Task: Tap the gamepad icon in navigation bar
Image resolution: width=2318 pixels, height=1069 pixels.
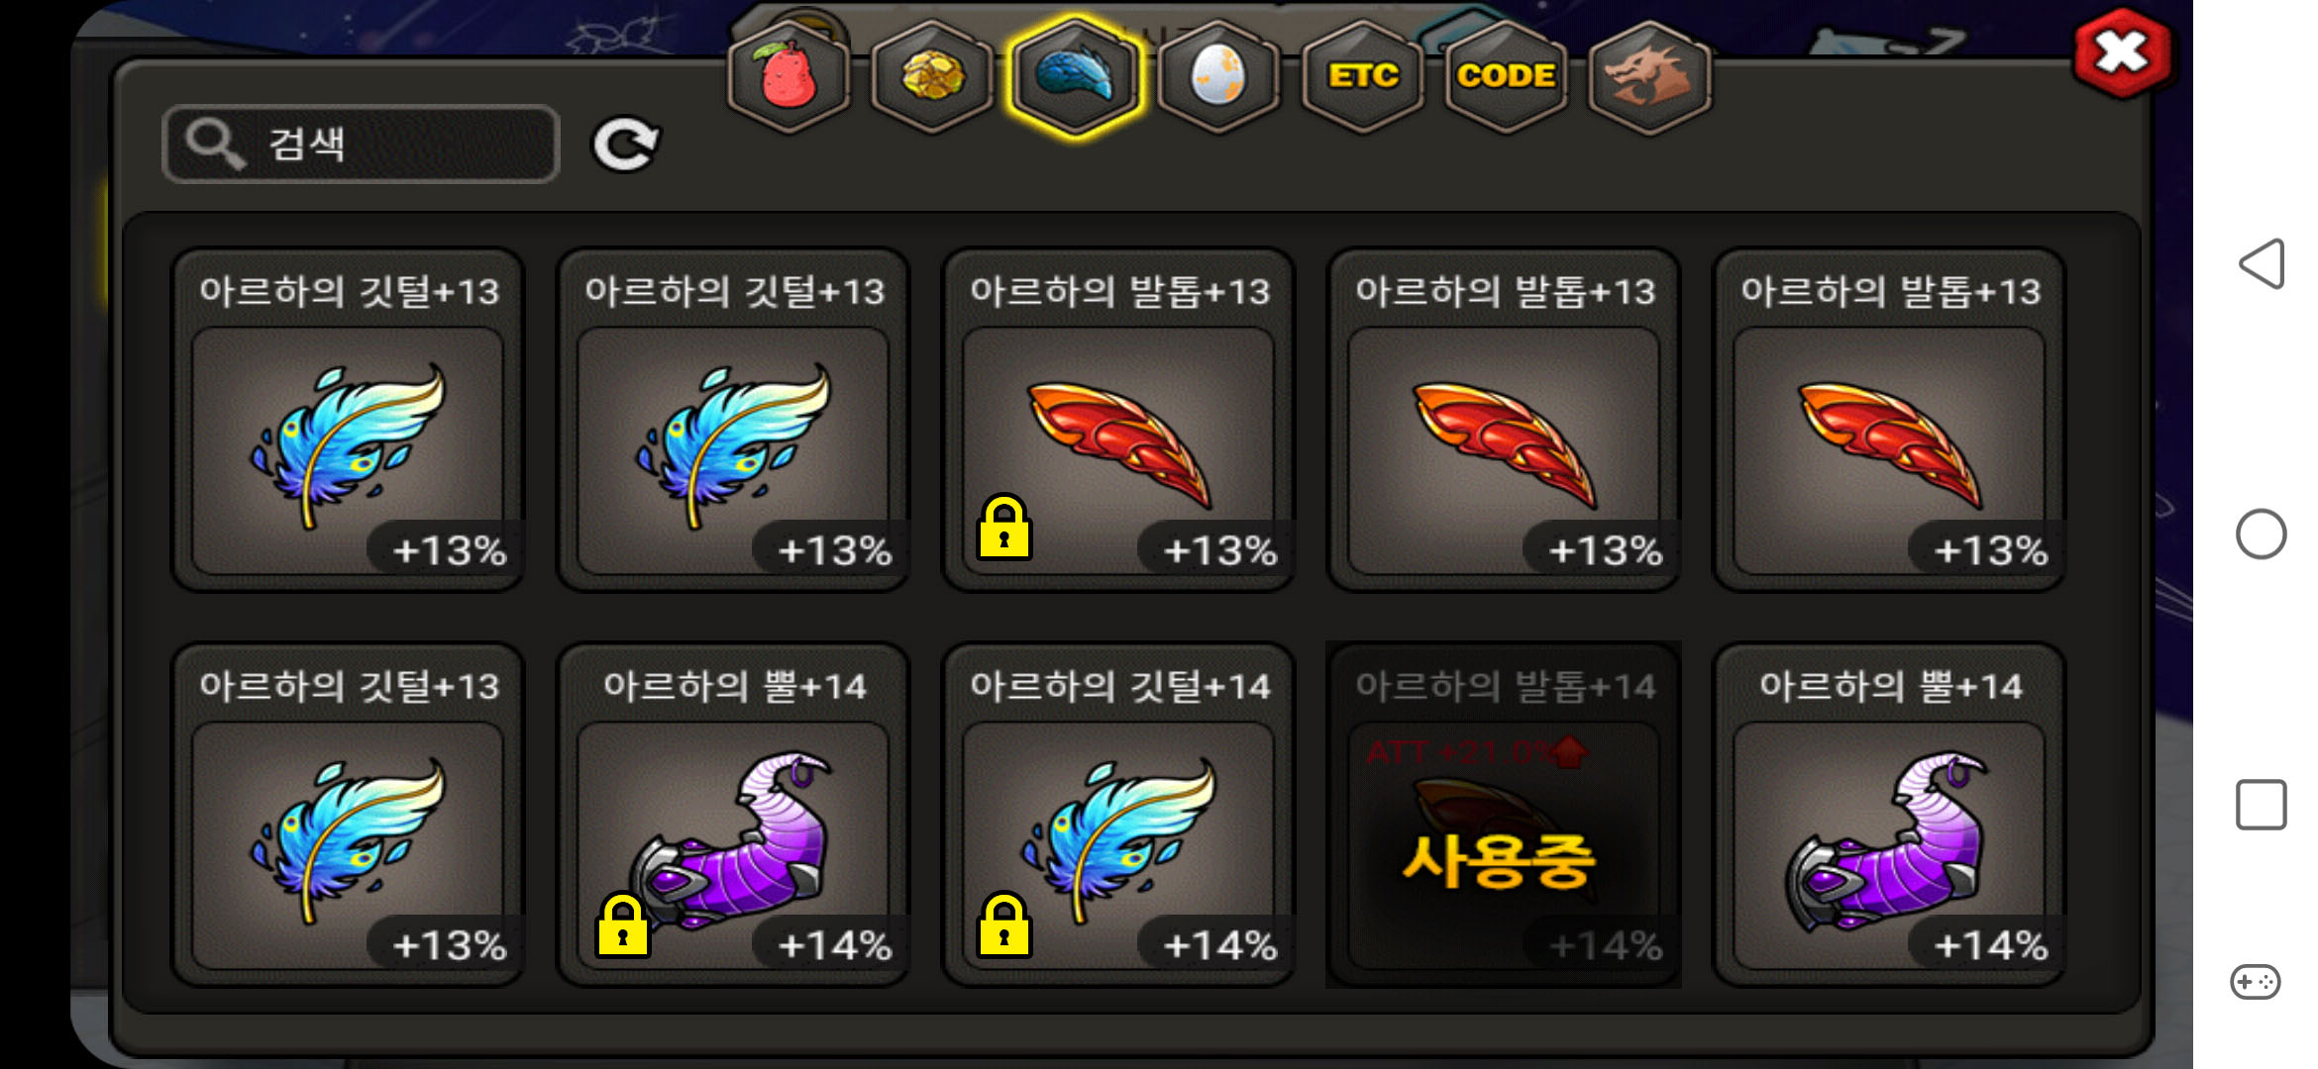Action: 2256,982
